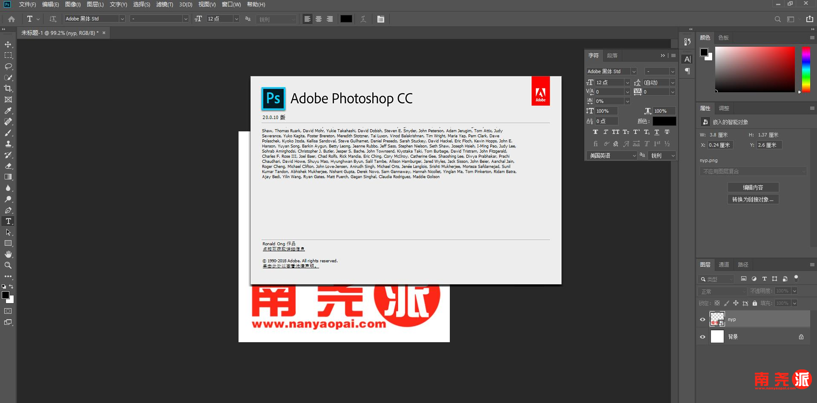The width and height of the screenshot is (817, 403).
Task: Select the Lasso tool
Action: 8,66
